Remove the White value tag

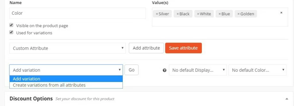(198, 14)
